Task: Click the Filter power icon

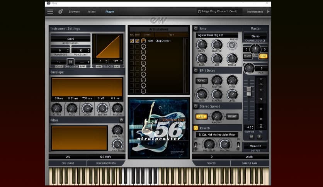Action: point(121,120)
